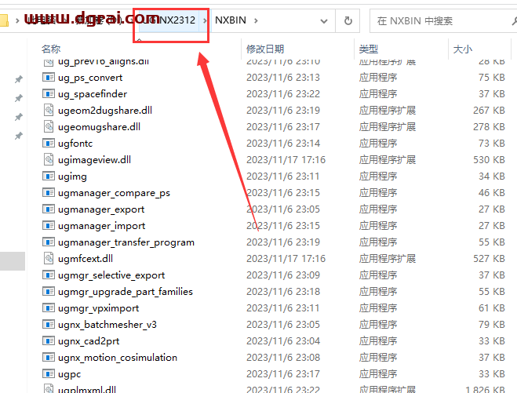Viewport: 517px width, 393px height.
Task: Click the search magnifier icon
Action: [514, 21]
